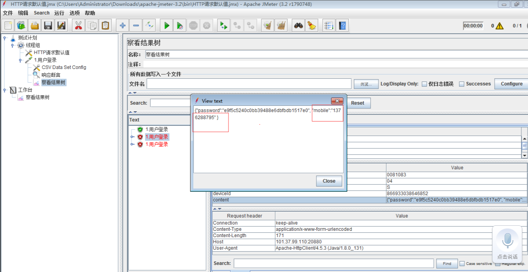The image size is (528, 272).
Task: Click the Start no pauses toolbar icon
Action: coord(179,25)
